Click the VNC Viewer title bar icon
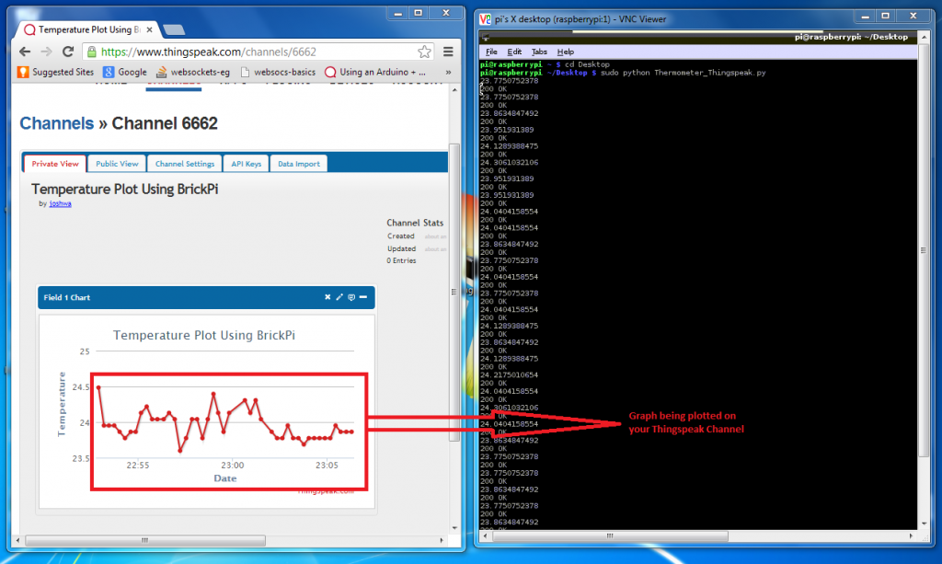Image resolution: width=942 pixels, height=564 pixels. coord(486,19)
